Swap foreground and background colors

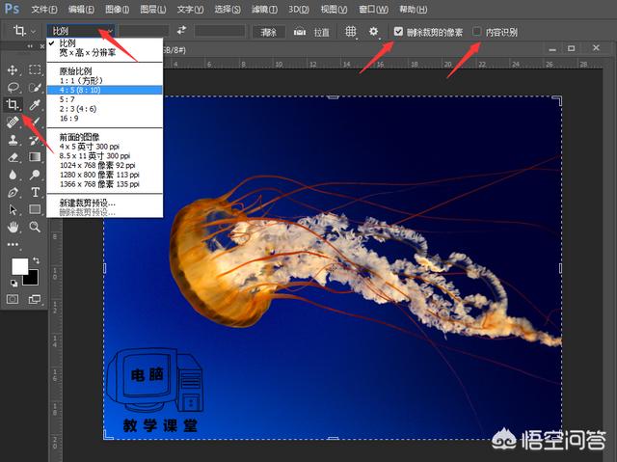pyautogui.click(x=36, y=260)
